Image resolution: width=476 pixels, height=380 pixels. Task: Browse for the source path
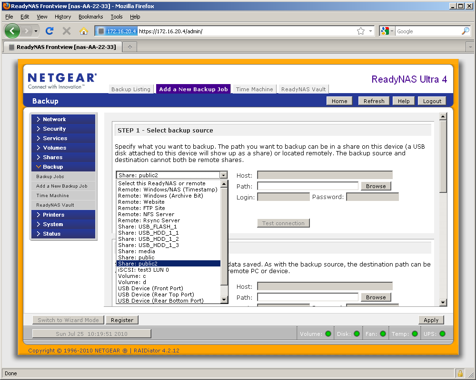376,186
